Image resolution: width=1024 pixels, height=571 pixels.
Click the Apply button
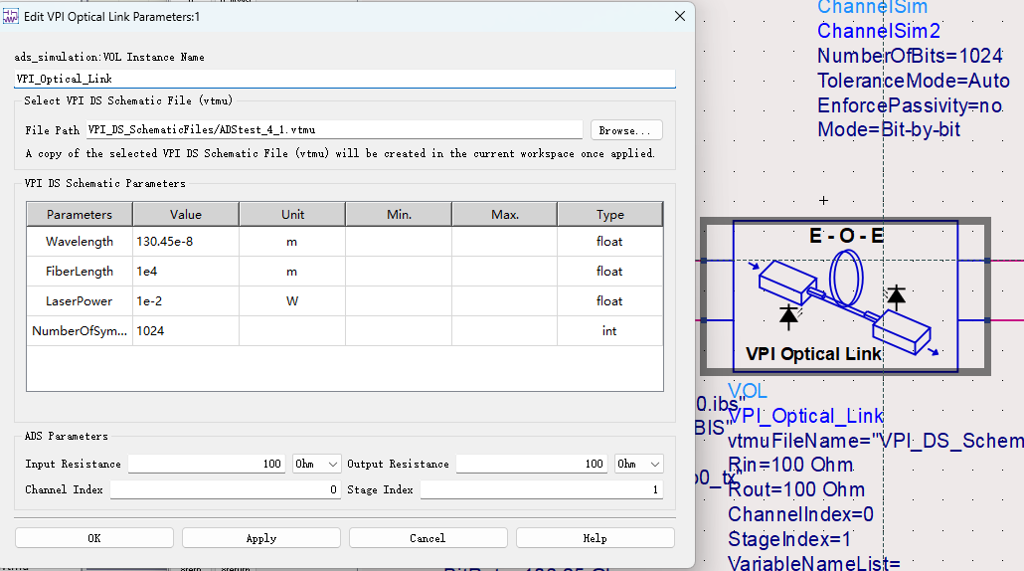pos(261,538)
